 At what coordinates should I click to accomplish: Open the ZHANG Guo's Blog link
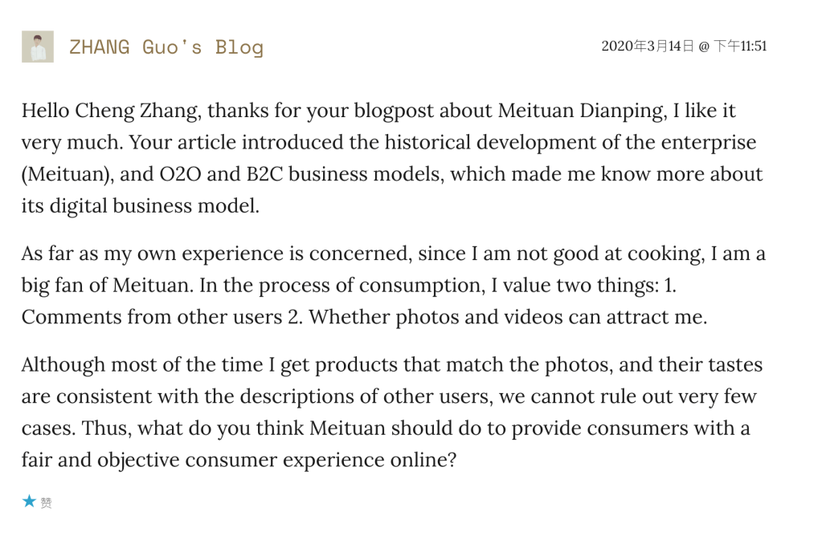click(166, 47)
